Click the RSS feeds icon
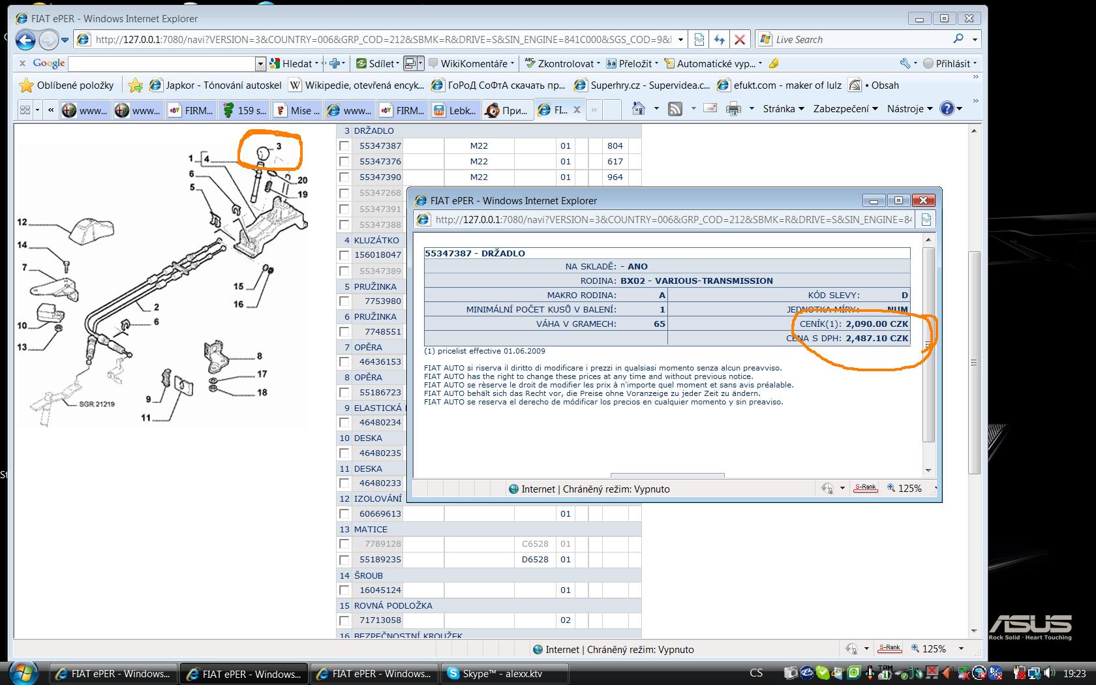 point(675,109)
